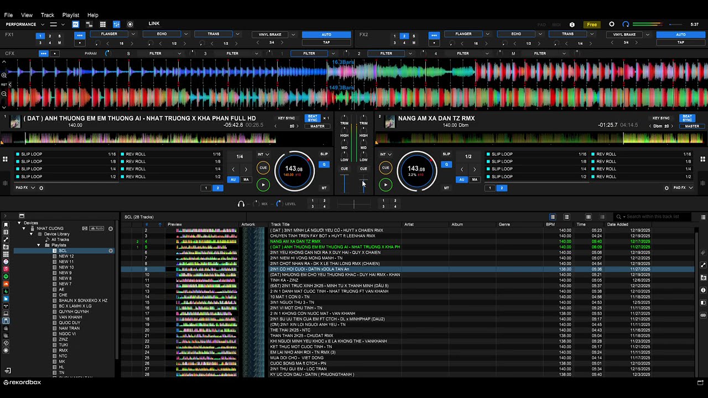Screen dimensions: 708x398
Task: Collapse the Devices tree node
Action: [x=19, y=223]
